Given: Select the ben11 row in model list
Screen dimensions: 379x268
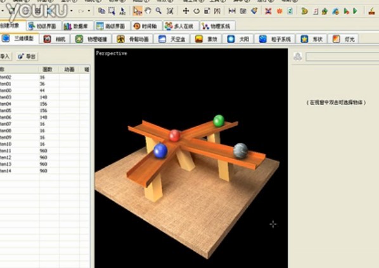Looking at the screenshot, I should coord(45,151).
